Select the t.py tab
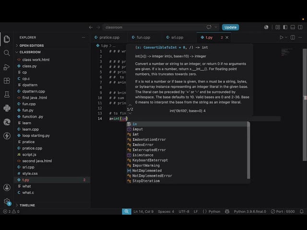 (209, 37)
